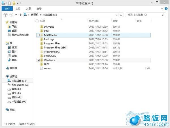Open the 查看 ribbon tab
The image size is (170, 128).
(39, 9)
